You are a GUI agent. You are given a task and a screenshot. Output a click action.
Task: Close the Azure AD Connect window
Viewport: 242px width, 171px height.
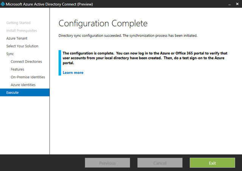(x=237, y=4)
